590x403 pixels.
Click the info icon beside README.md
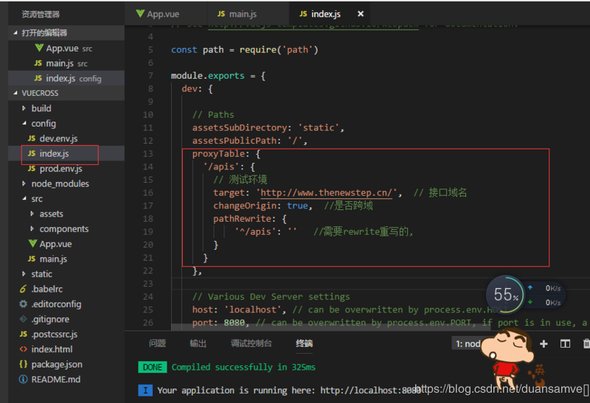[24, 379]
